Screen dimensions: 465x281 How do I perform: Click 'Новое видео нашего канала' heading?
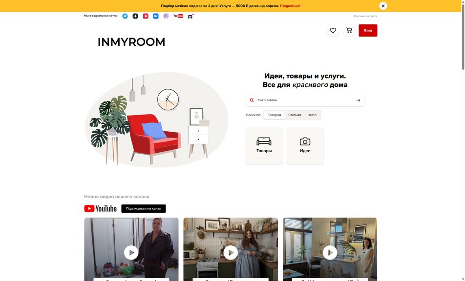click(x=117, y=197)
